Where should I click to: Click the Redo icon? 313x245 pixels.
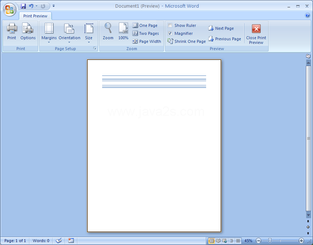click(43, 6)
